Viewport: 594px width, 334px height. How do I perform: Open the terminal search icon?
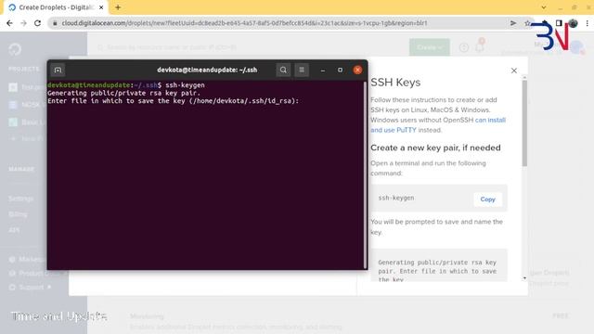coord(283,70)
